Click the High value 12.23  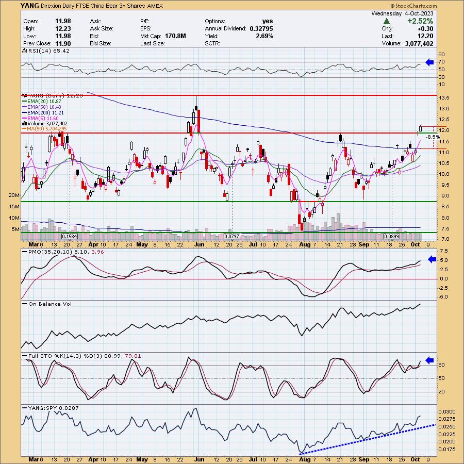pyautogui.click(x=63, y=29)
